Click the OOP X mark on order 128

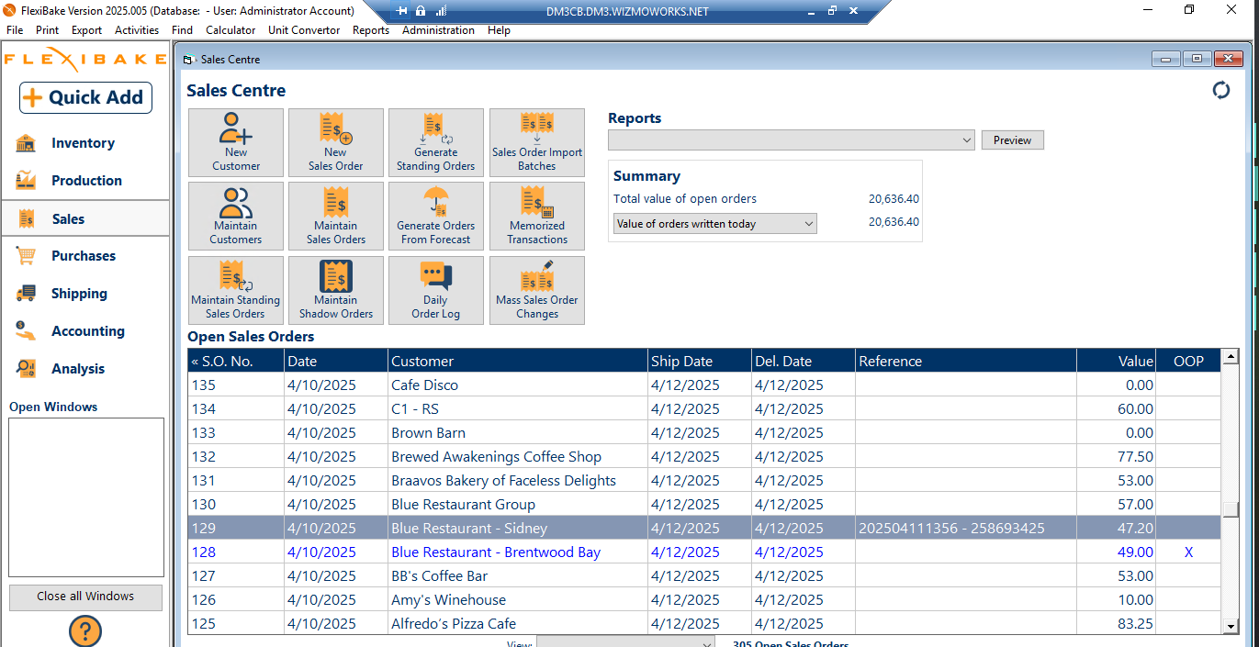[x=1188, y=552]
